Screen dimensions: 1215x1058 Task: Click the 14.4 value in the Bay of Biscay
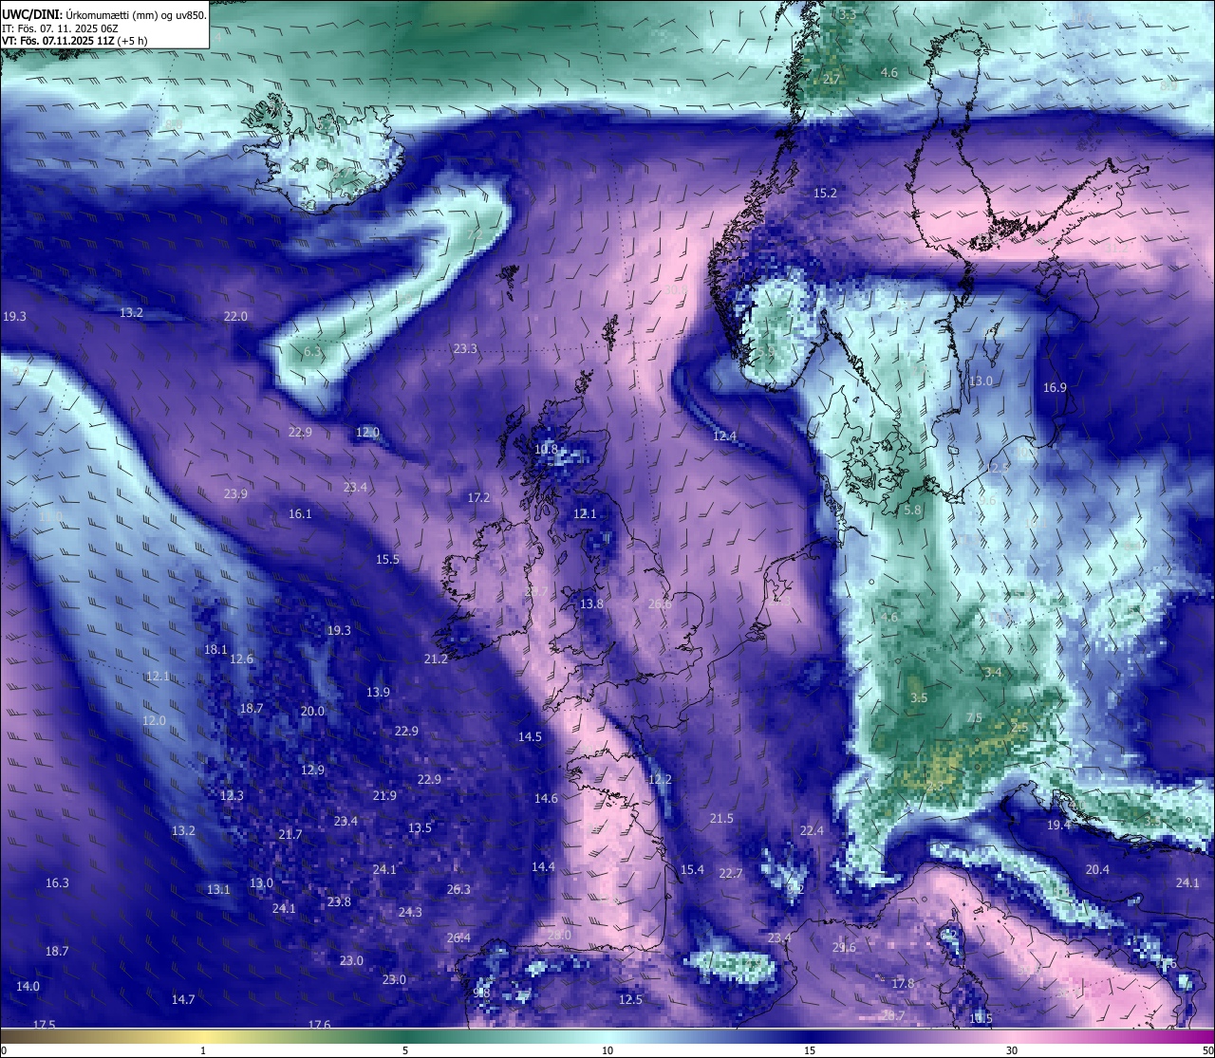543,866
